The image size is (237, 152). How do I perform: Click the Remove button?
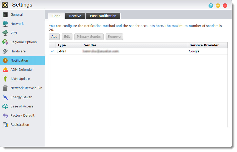pos(114,37)
